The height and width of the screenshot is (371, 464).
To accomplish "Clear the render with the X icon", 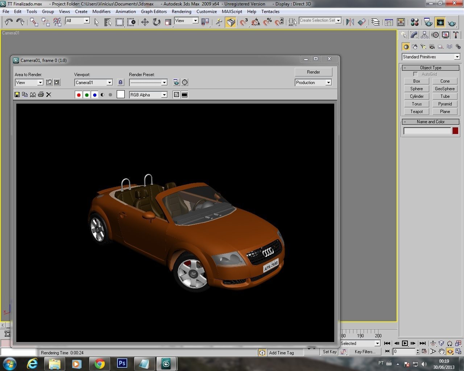I will 49,95.
